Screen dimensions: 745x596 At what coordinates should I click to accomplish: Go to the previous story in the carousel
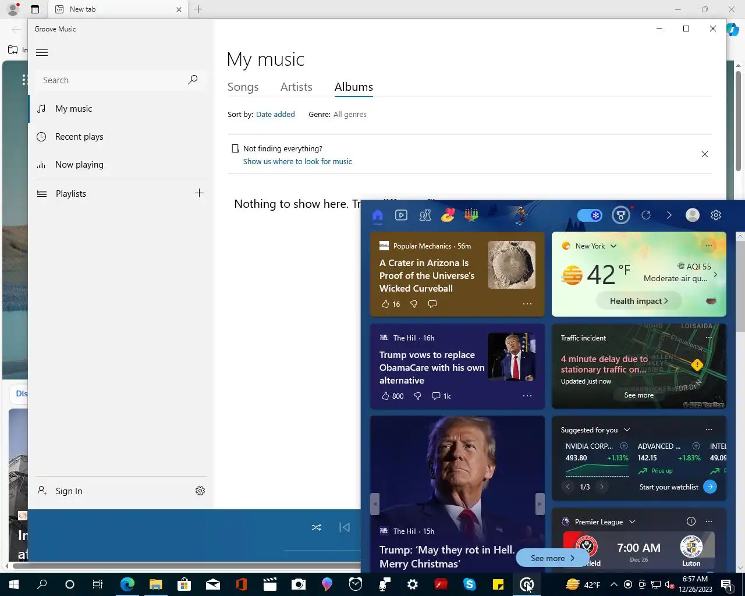coord(375,504)
